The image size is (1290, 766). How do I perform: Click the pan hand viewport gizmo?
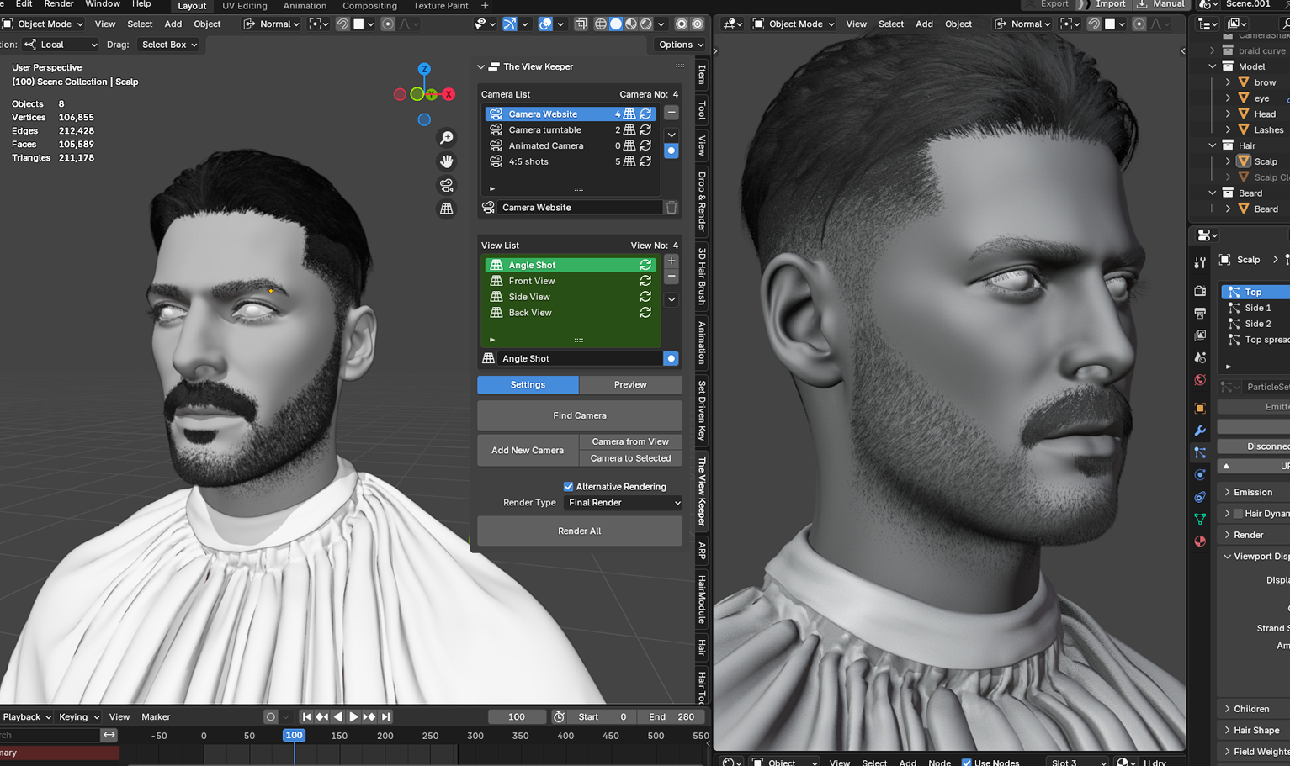click(447, 161)
